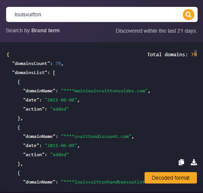Select the date value "2021-06-08"
Image resolution: width=203 pixels, height=193 pixels.
(x=61, y=100)
